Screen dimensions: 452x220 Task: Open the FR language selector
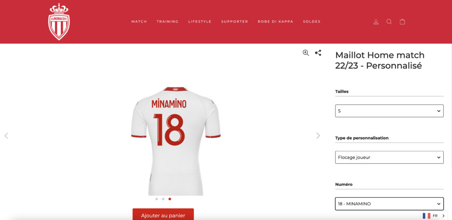click(x=434, y=216)
